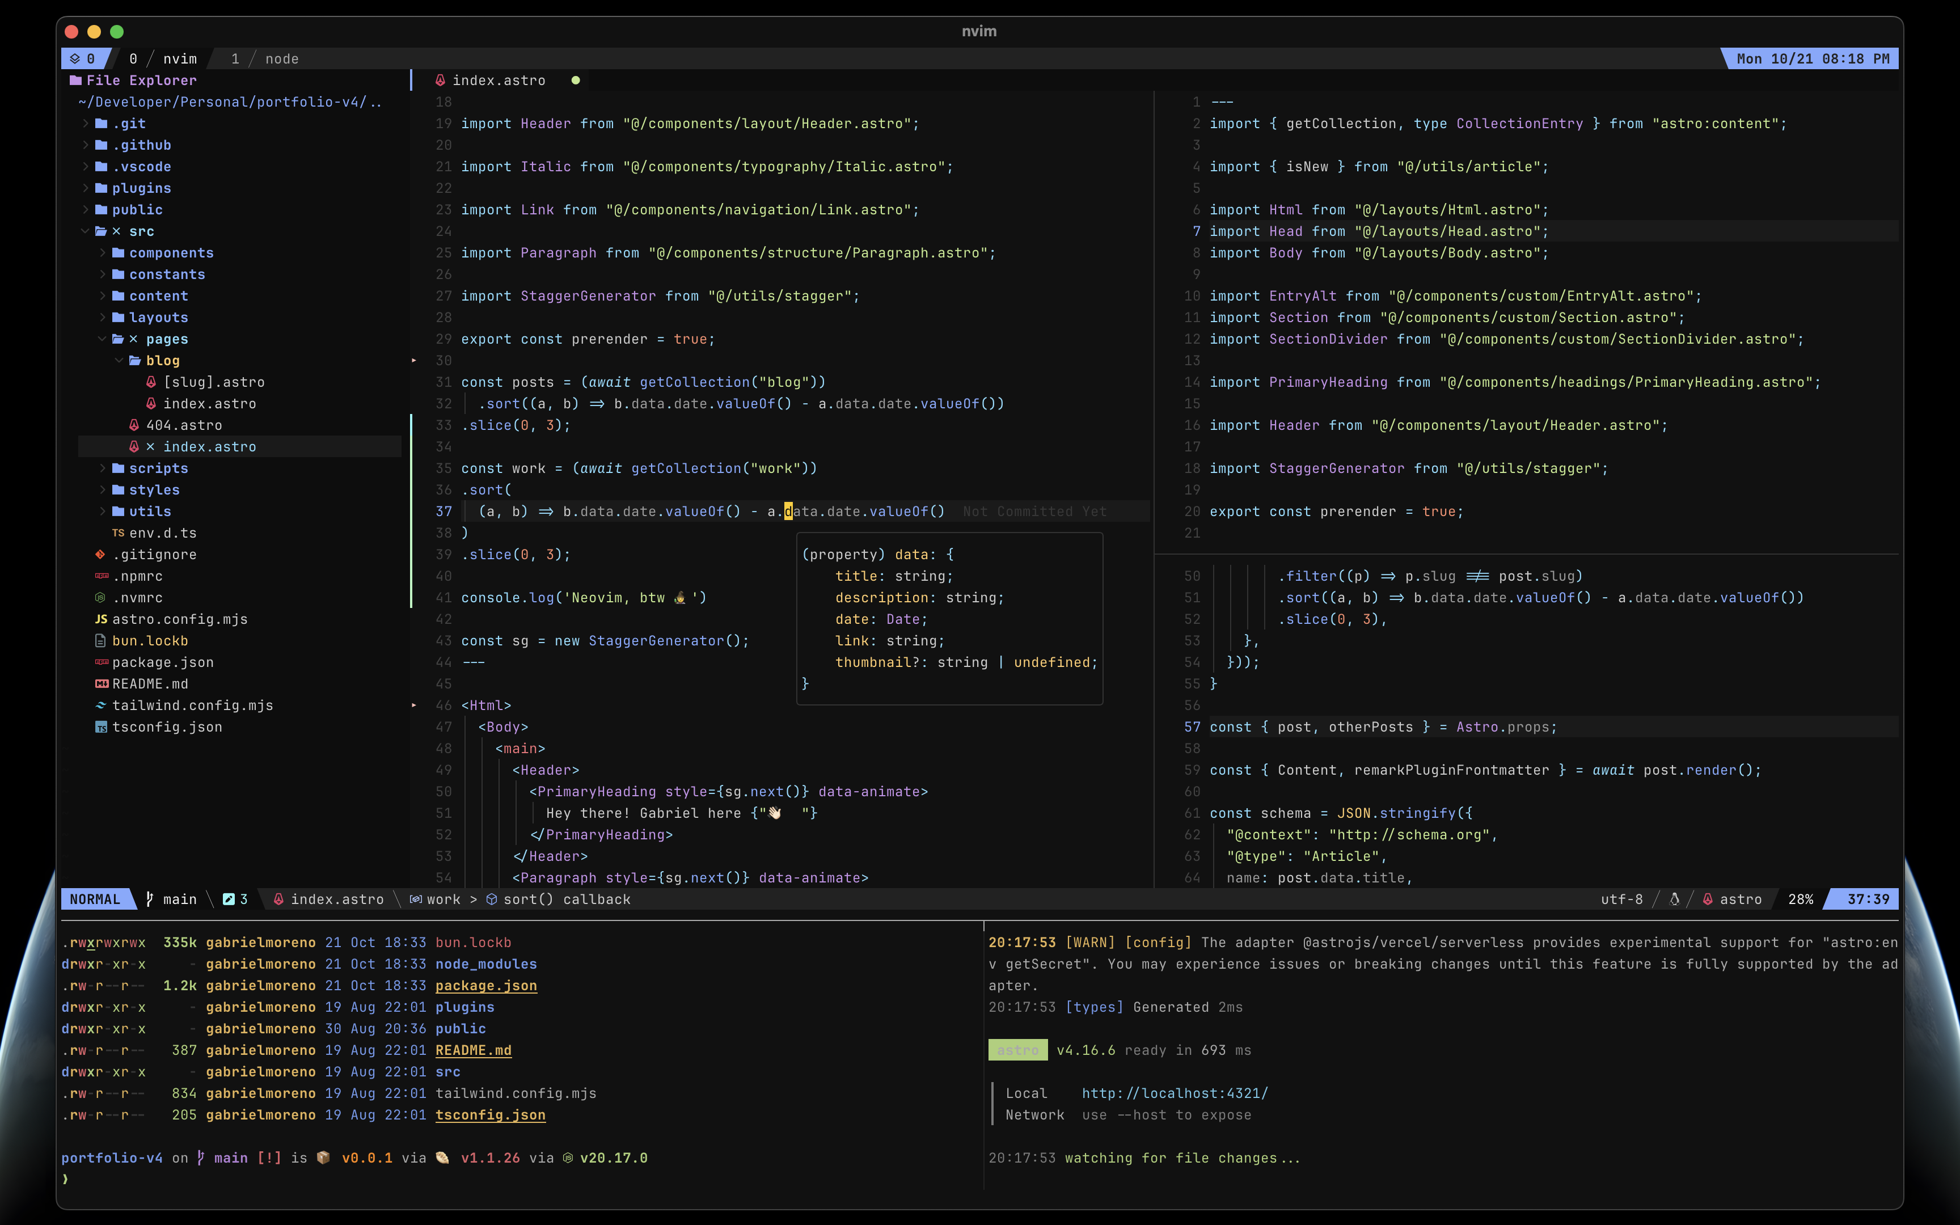Image resolution: width=1960 pixels, height=1225 pixels.
Task: Expand the components folder
Action: pyautogui.click(x=102, y=252)
